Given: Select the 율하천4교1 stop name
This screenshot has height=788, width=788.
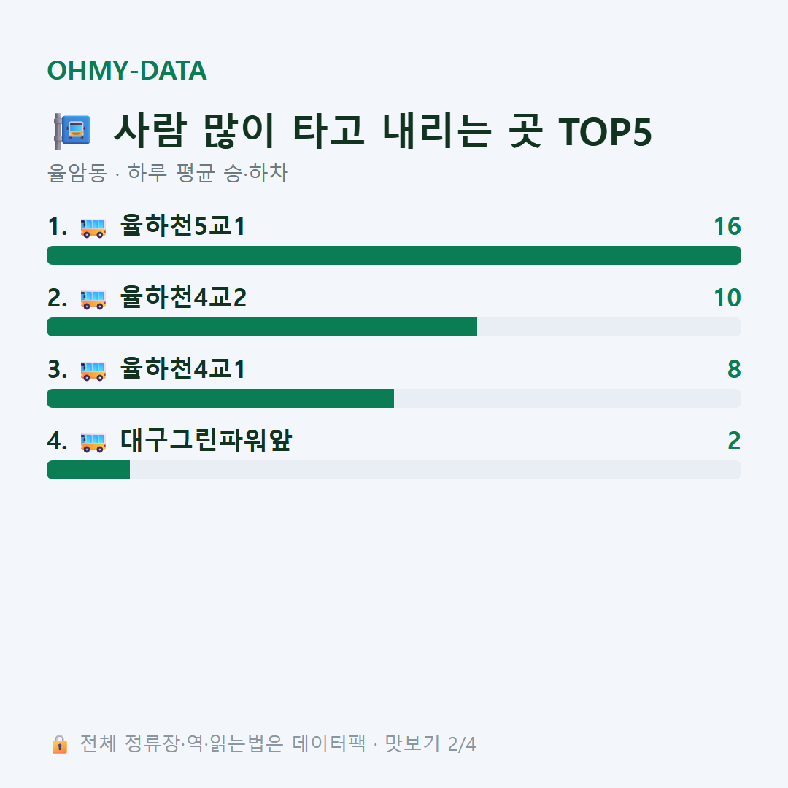Looking at the screenshot, I should 182,369.
